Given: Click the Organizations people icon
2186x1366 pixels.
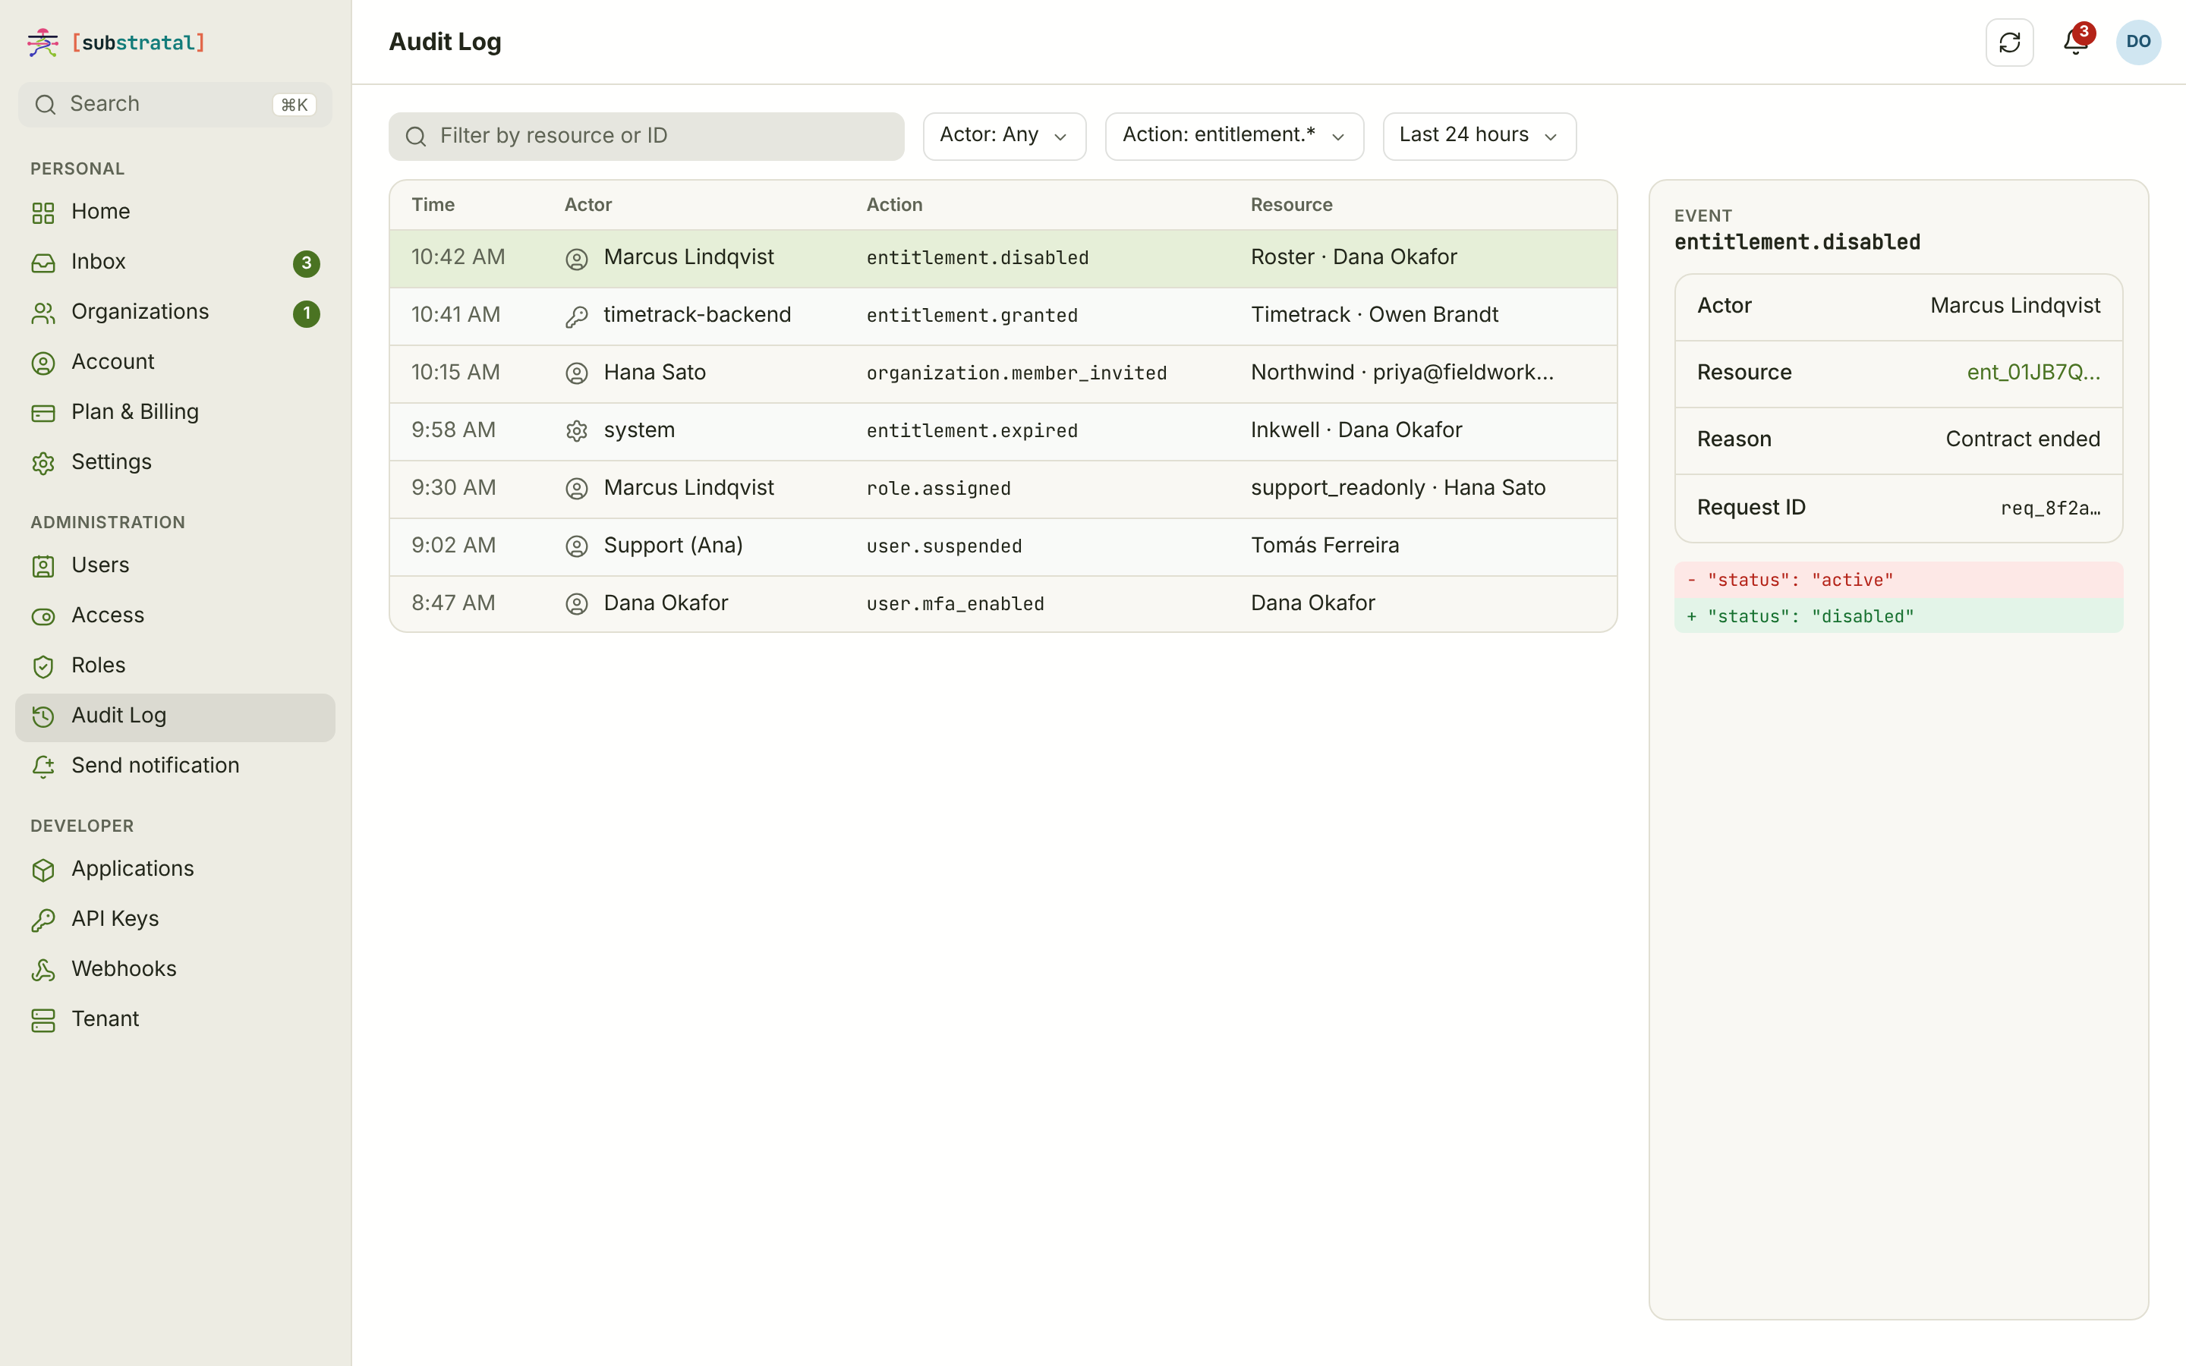Looking at the screenshot, I should click(x=43, y=313).
